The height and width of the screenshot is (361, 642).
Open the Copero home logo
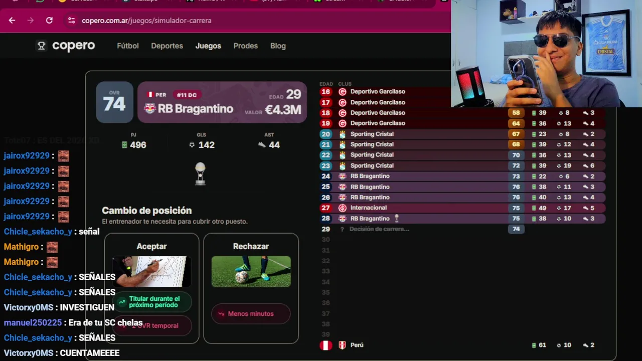66,46
